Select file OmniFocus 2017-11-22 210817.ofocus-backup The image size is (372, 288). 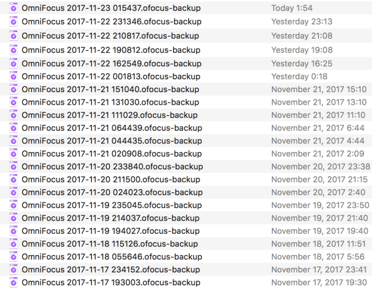(110, 36)
